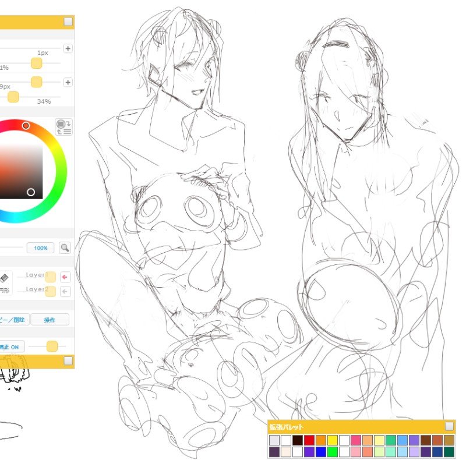Pick sky blue swatch in top row
The image size is (466, 460).
click(x=403, y=440)
